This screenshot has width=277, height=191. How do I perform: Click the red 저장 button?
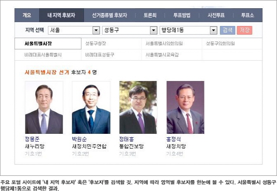245,30
